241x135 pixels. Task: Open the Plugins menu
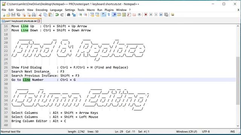[x=109, y=10]
